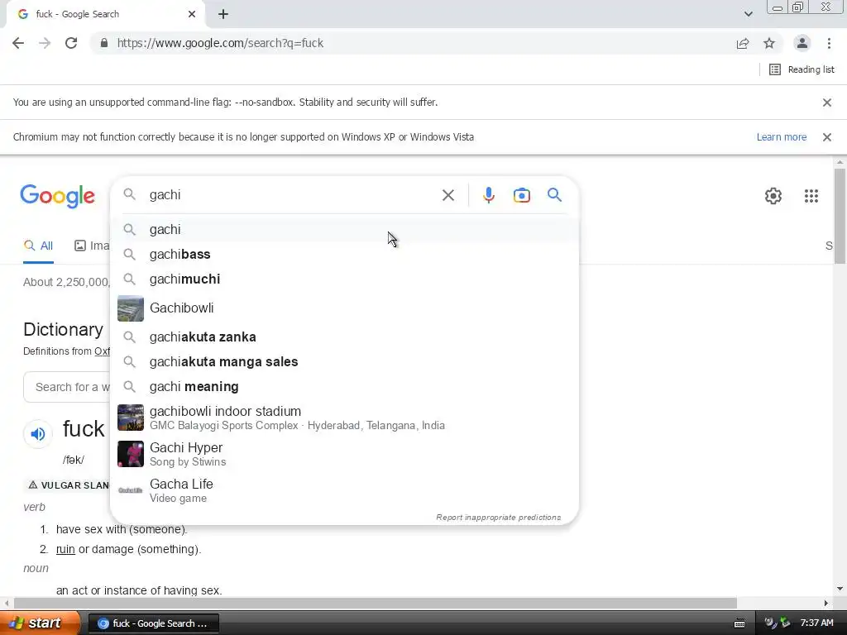Open Chromium three-dot menu
847x635 pixels.
tap(829, 43)
